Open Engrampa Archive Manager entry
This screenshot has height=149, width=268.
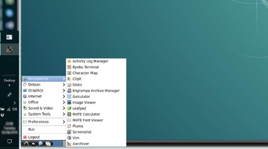point(96,91)
